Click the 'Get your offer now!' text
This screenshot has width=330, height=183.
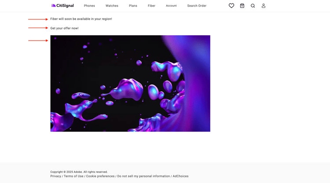64,28
